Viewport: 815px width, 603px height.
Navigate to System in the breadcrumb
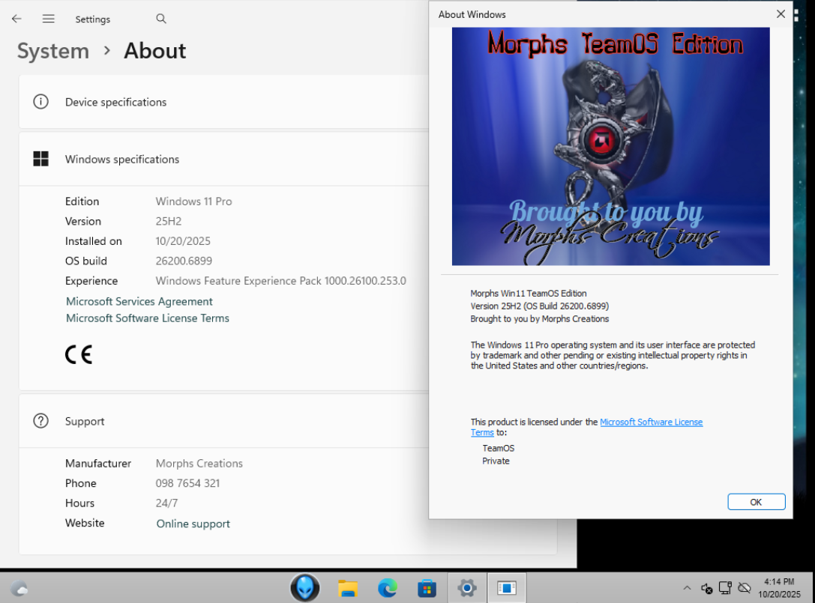point(53,51)
